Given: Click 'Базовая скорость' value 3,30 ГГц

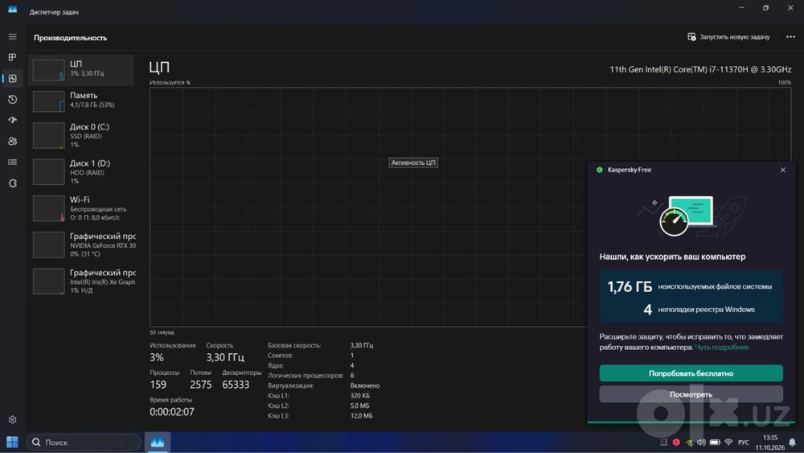Looking at the screenshot, I should (x=362, y=345).
